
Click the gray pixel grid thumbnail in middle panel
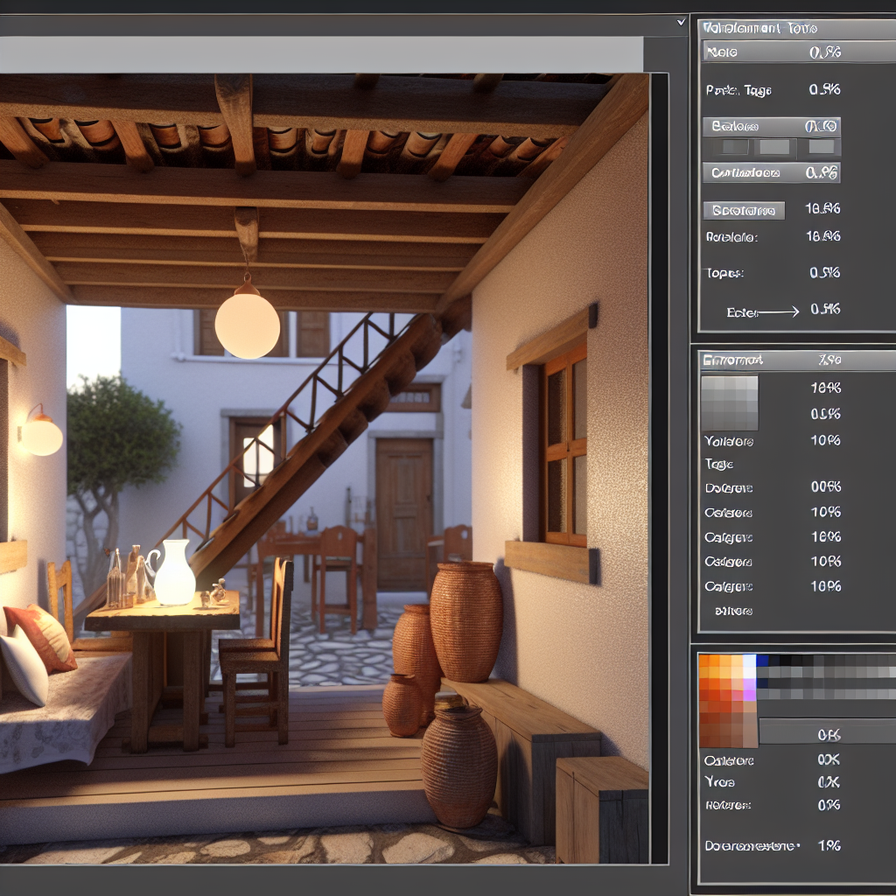729,402
